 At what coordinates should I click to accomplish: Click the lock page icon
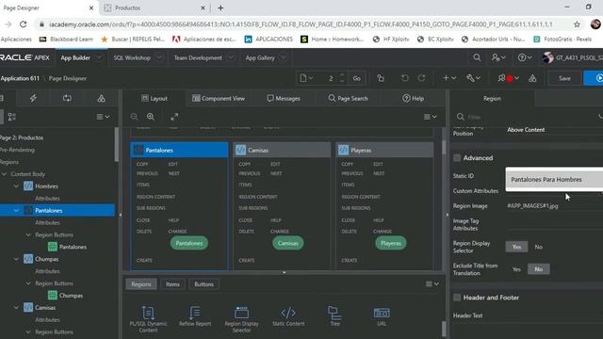coord(381,78)
